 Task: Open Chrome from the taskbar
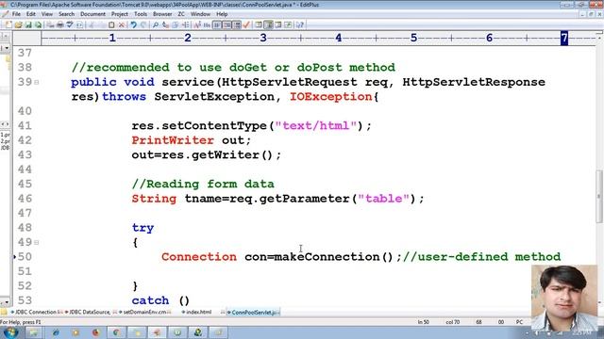pyautogui.click(x=116, y=332)
